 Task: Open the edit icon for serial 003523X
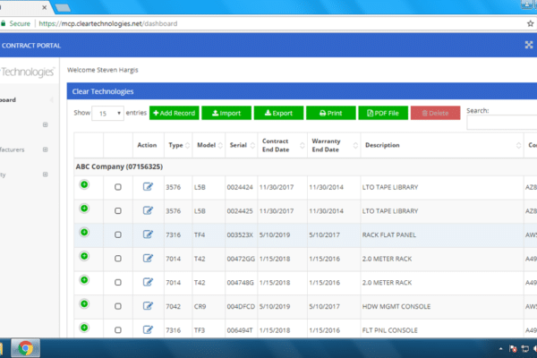[x=148, y=234]
